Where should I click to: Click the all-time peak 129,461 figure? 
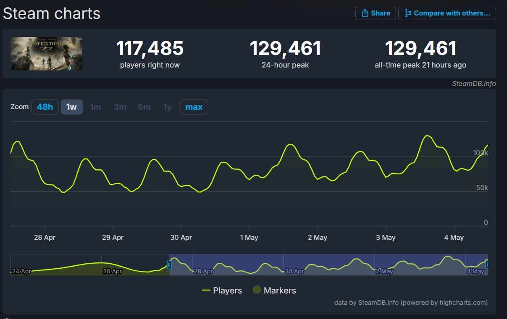[x=420, y=49]
